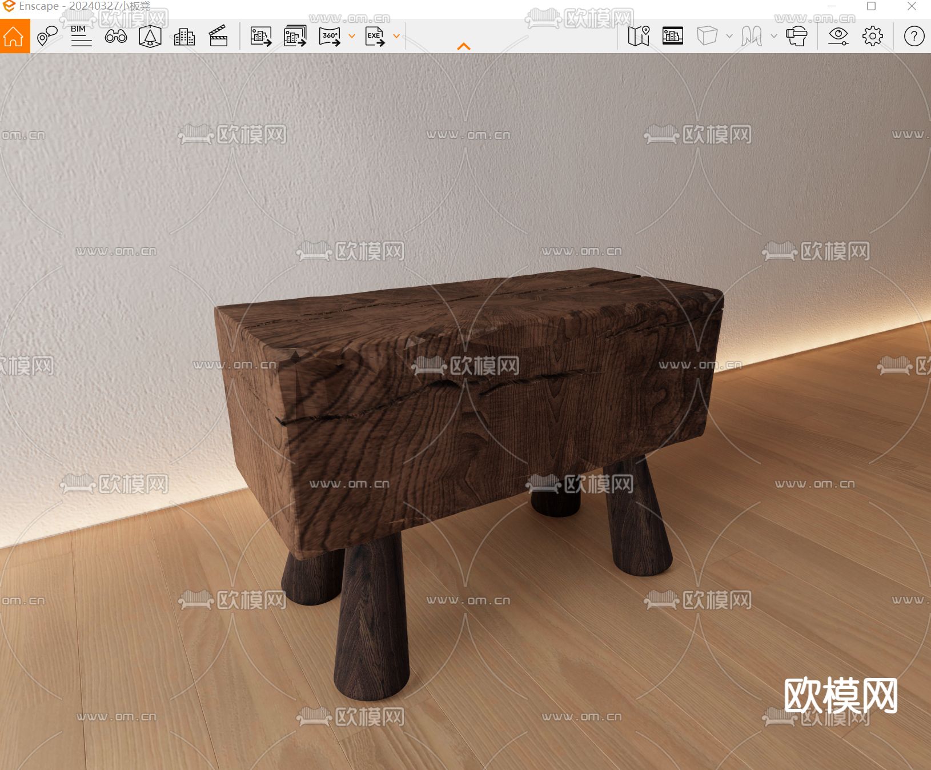Click the triangle-in-frame toolbar icon
The width and height of the screenshot is (931, 770).
[x=150, y=36]
